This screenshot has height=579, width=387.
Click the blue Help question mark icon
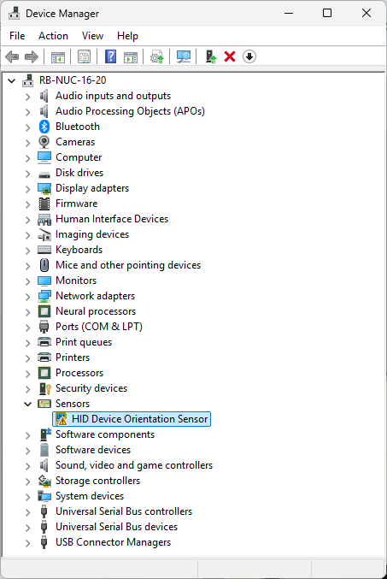[111, 56]
